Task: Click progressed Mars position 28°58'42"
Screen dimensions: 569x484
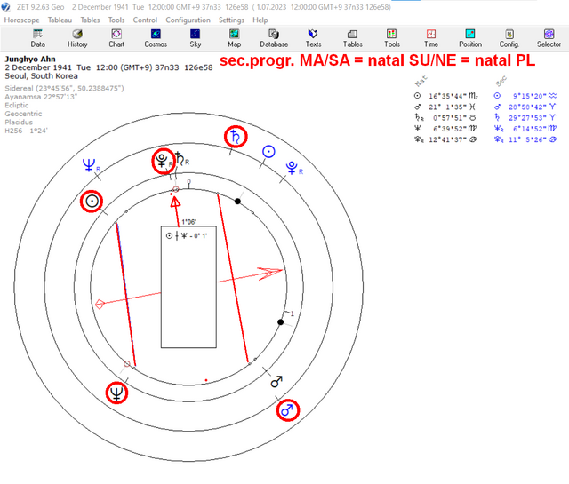Action: 527,107
